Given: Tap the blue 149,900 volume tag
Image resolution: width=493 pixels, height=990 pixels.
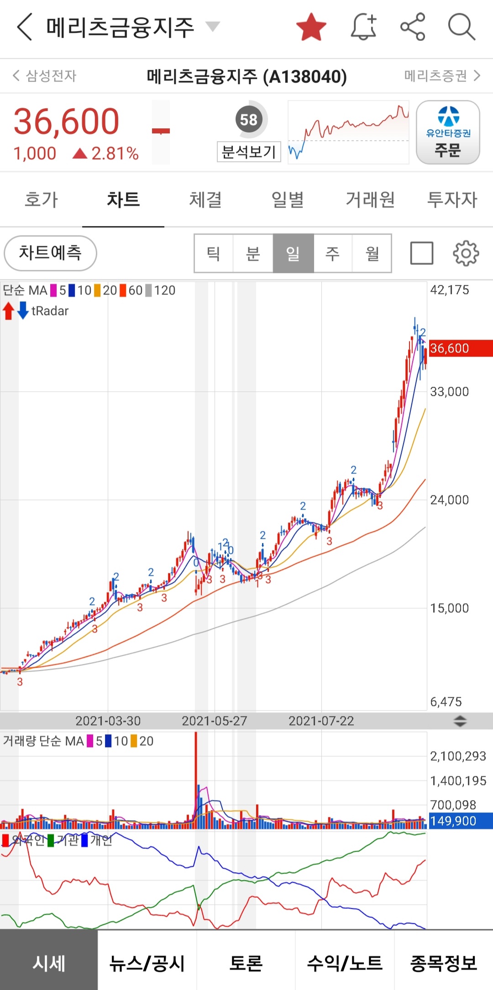Looking at the screenshot, I should point(460,821).
